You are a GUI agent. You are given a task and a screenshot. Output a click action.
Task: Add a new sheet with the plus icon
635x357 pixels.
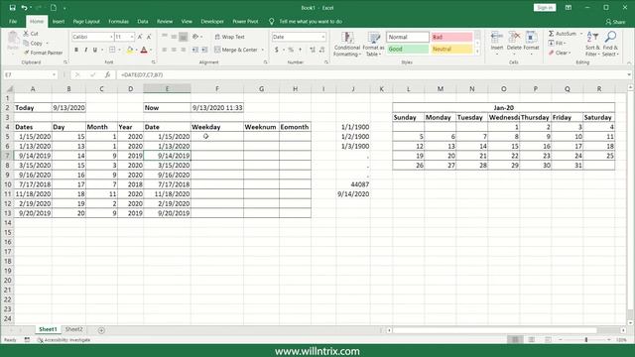tap(101, 330)
